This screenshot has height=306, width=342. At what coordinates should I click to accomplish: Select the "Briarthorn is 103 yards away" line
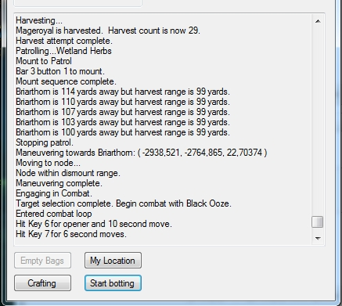tap(123, 122)
